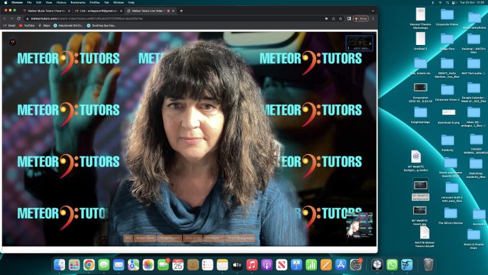Open App Store from the dock
Image resolution: width=488 pixels, height=275 pixels.
pyautogui.click(x=341, y=265)
